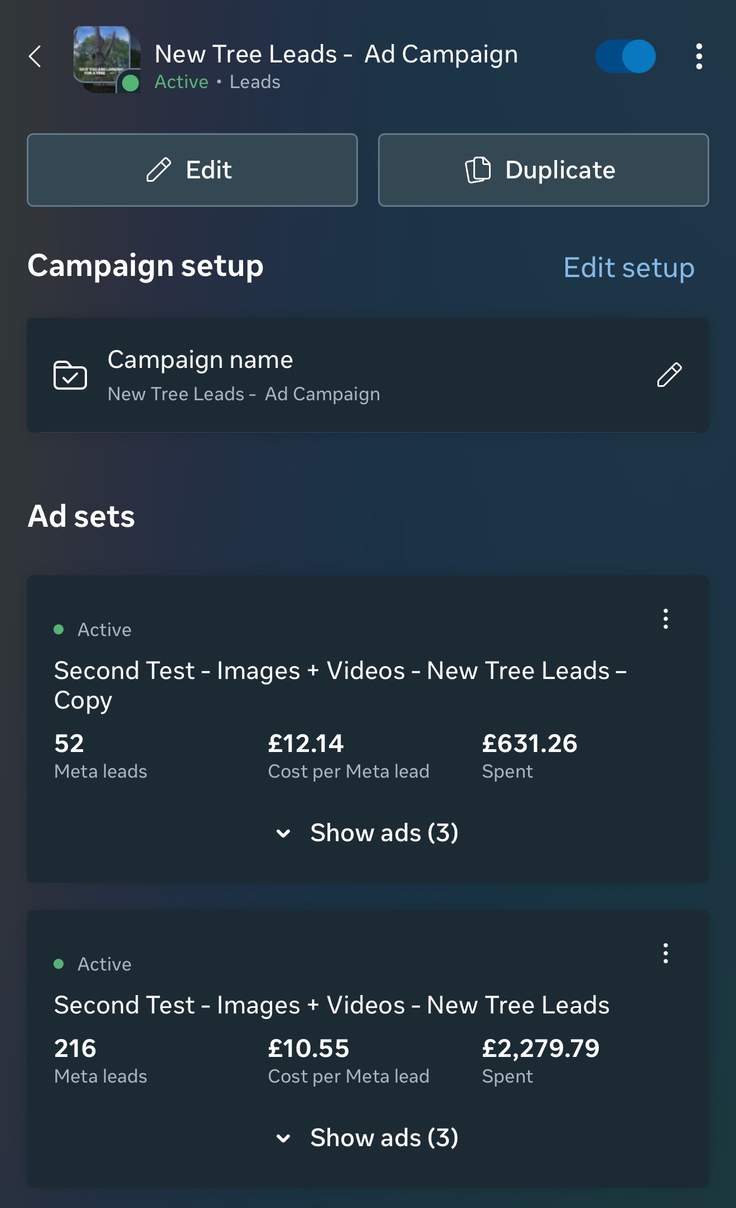Toggle the campaign on/off switch
The width and height of the screenshot is (736, 1208).
pos(625,56)
